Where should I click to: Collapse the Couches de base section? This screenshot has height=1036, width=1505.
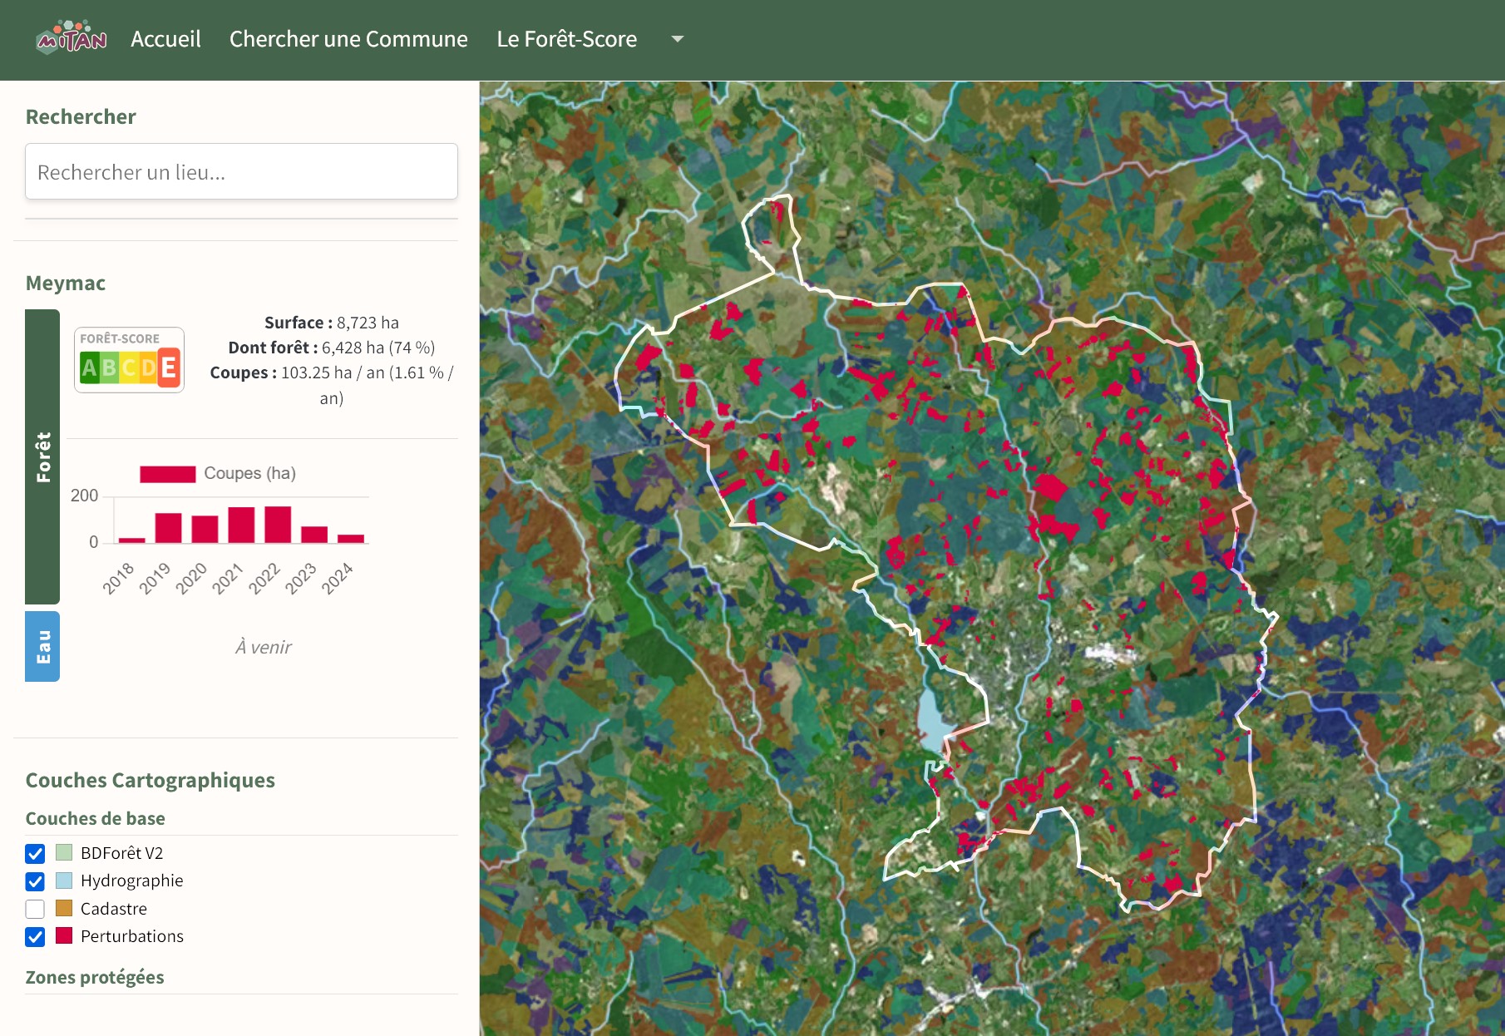96,818
